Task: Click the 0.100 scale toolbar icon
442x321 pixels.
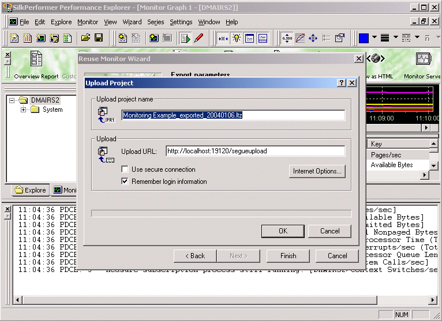Action: point(287,38)
